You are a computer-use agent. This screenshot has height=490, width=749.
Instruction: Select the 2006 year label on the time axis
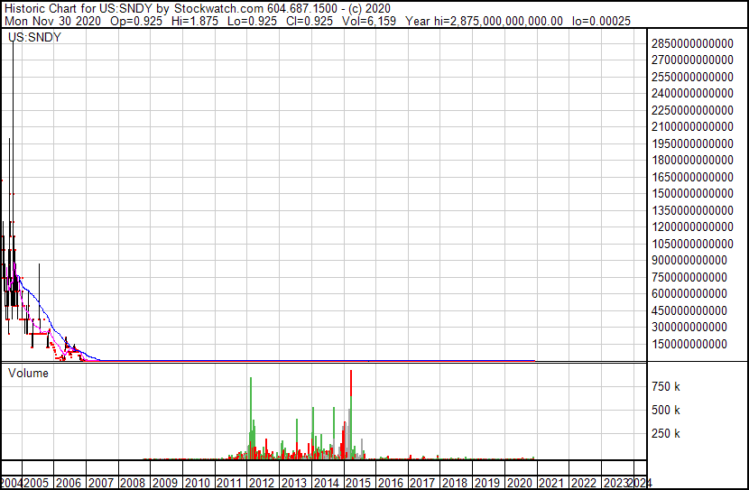pos(69,484)
